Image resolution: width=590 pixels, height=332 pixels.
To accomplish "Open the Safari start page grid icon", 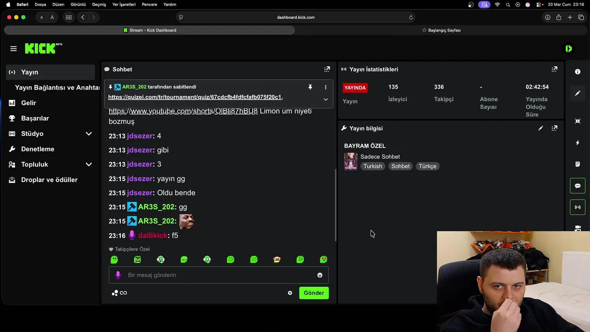I will click(x=69, y=18).
